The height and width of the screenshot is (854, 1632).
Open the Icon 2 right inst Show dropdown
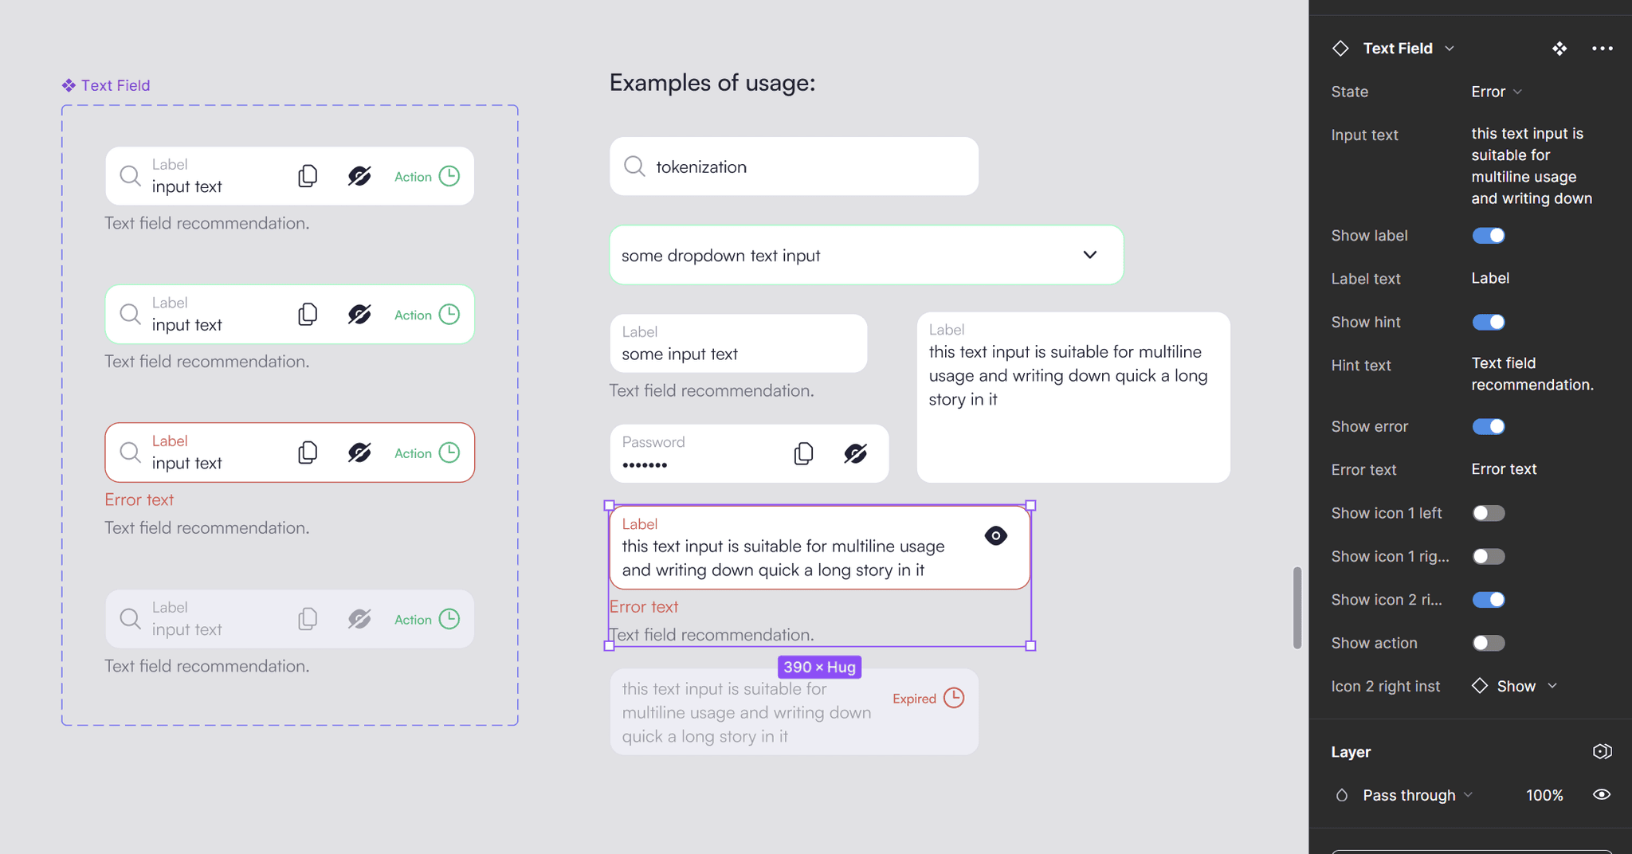pyautogui.click(x=1514, y=686)
